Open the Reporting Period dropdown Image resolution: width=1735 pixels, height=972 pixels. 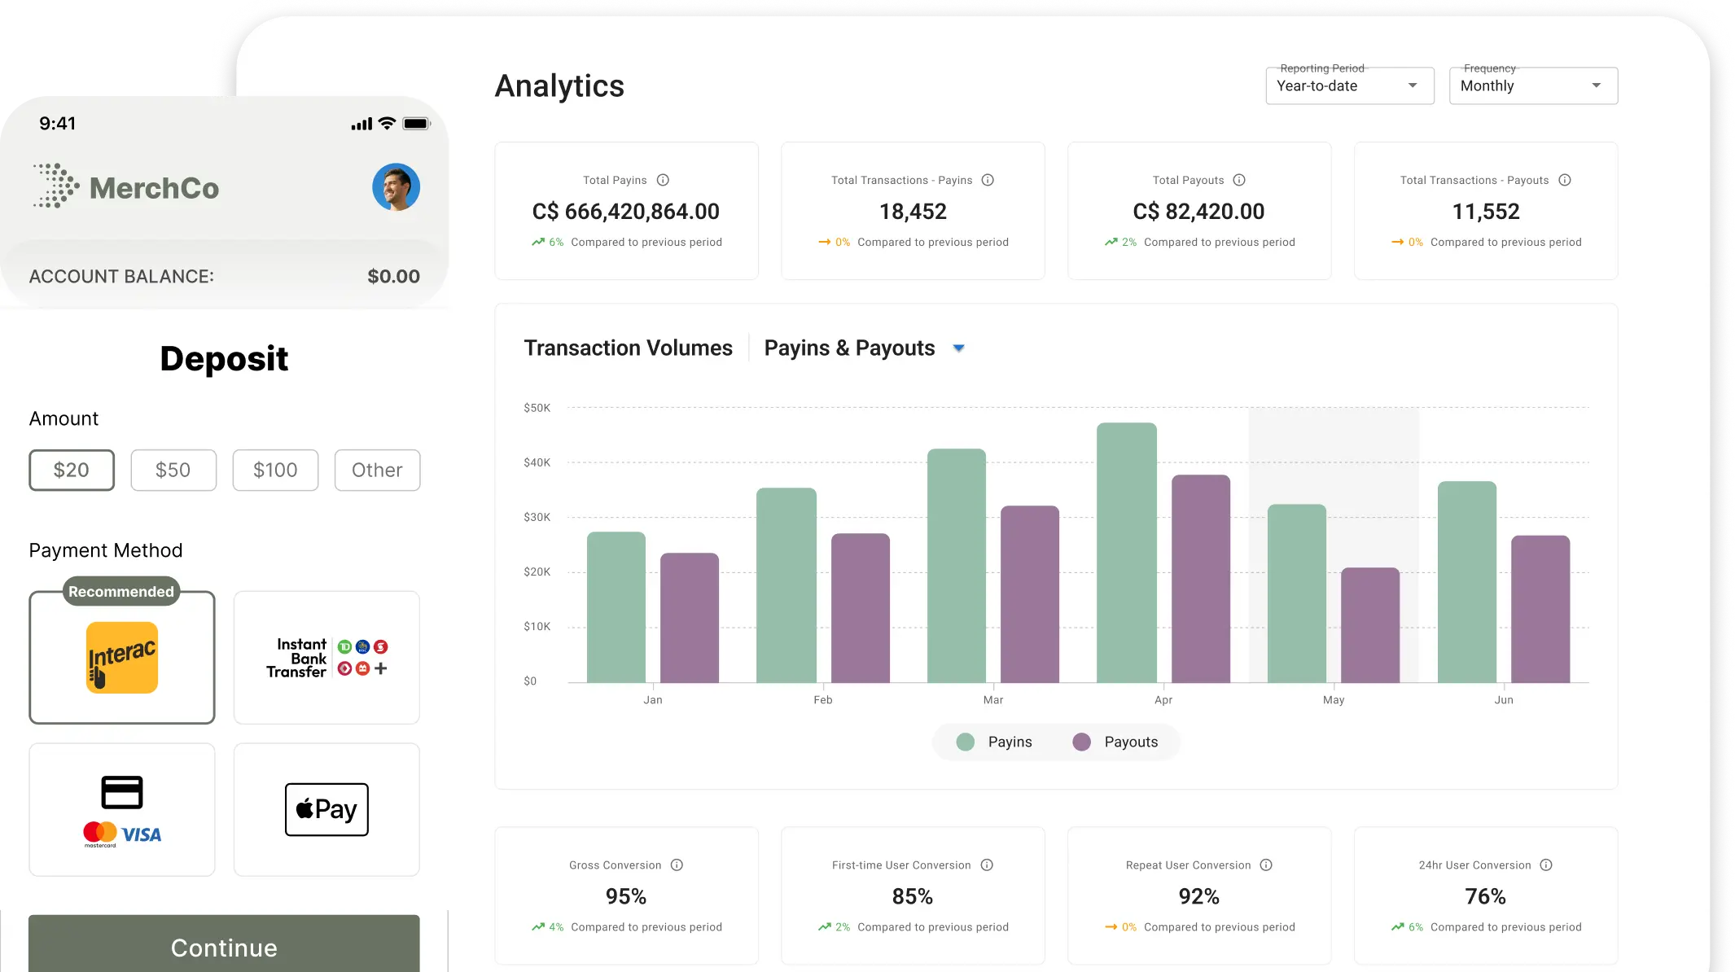tap(1349, 85)
